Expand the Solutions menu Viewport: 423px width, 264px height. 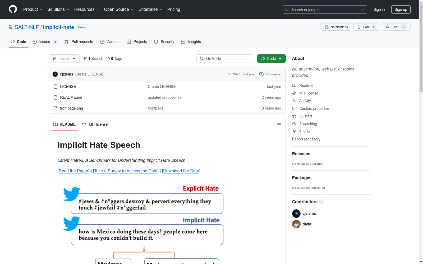tap(58, 10)
